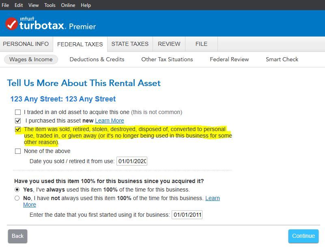Screen dimensions: 325x250
Task: Open the Tools menu
Action: 50,5
